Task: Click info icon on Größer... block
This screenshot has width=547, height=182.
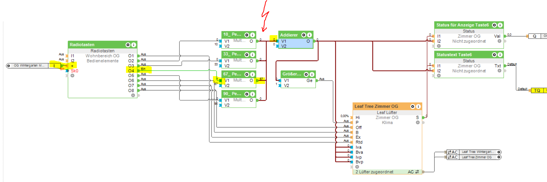Action: [312, 74]
